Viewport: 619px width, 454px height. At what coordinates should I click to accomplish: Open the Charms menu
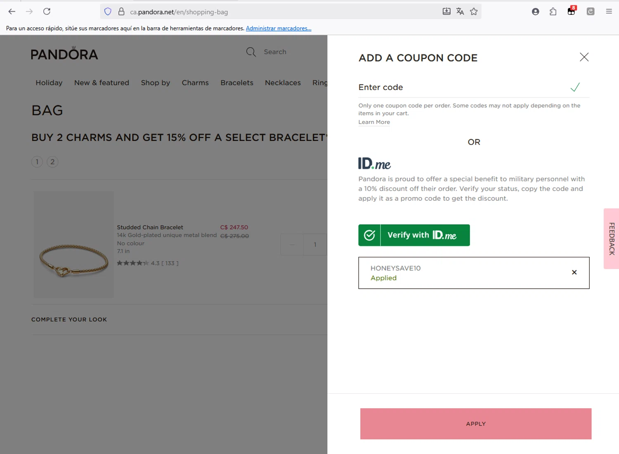[x=195, y=83]
